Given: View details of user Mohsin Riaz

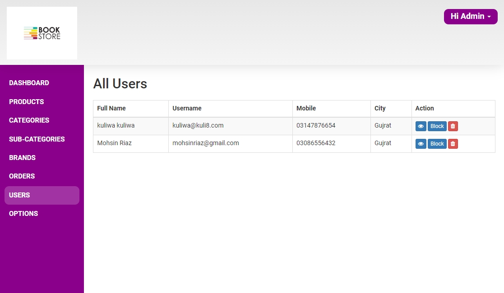Looking at the screenshot, I should (x=421, y=144).
